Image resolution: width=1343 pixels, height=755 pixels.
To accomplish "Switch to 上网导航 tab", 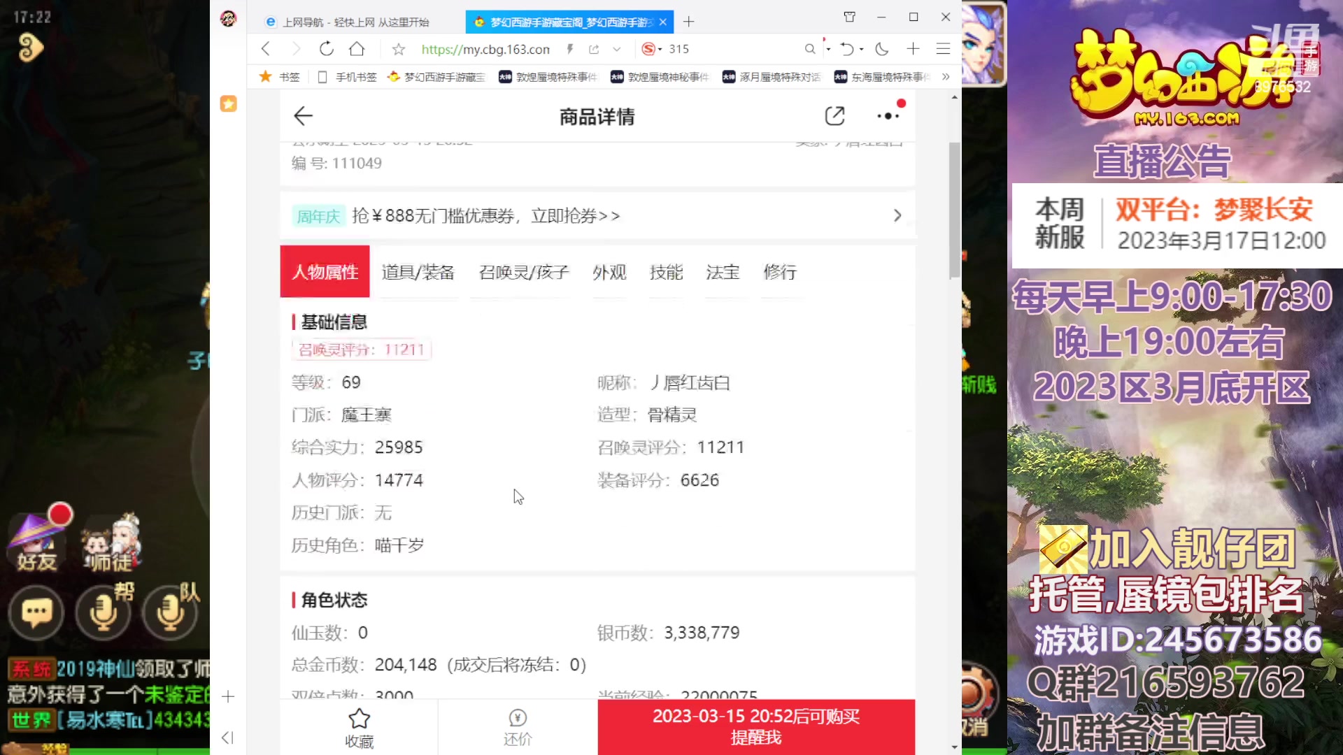I will point(357,22).
